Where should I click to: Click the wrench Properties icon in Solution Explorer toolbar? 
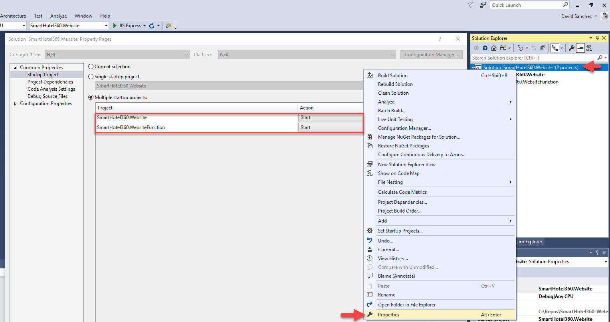[571, 48]
